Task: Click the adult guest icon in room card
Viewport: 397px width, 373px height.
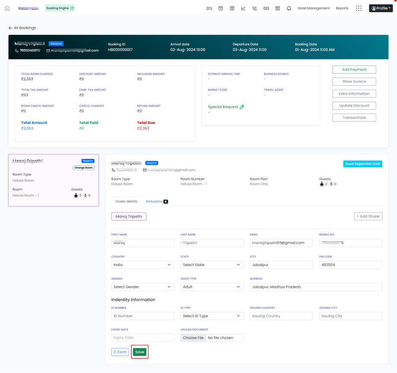Action: 76,196
